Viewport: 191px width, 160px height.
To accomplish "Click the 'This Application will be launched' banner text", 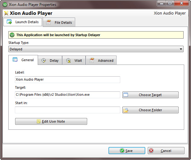I will (58, 35).
